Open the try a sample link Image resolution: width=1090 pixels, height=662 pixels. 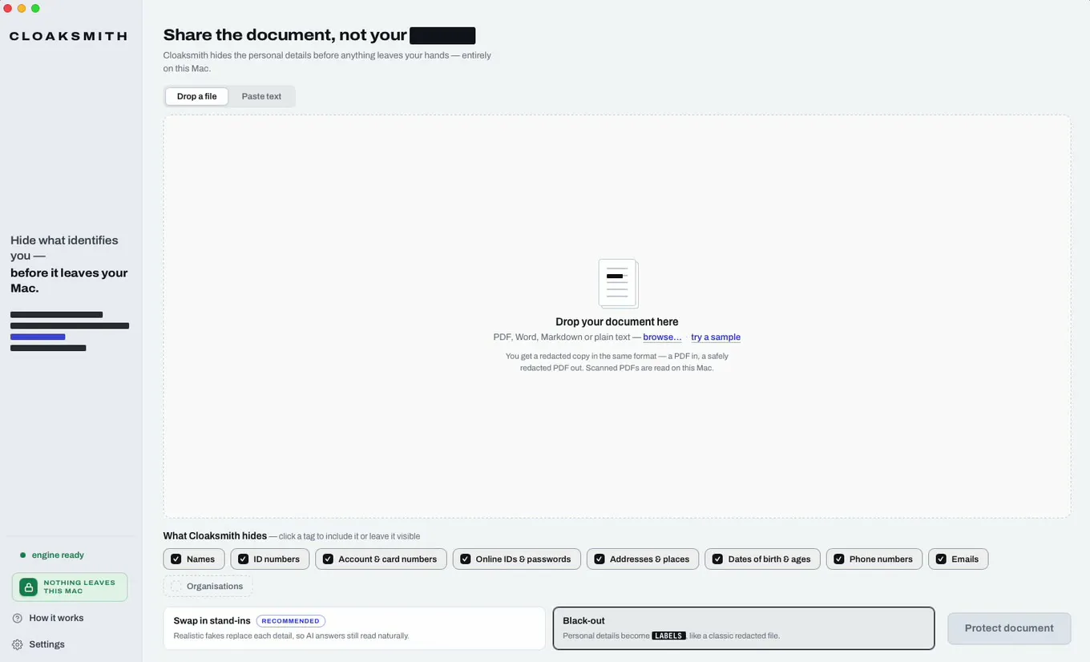coord(716,337)
